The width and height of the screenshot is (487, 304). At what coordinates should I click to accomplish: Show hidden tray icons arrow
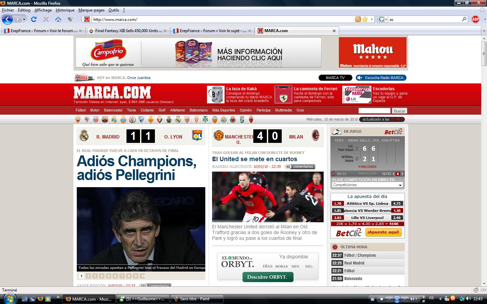pos(440,299)
